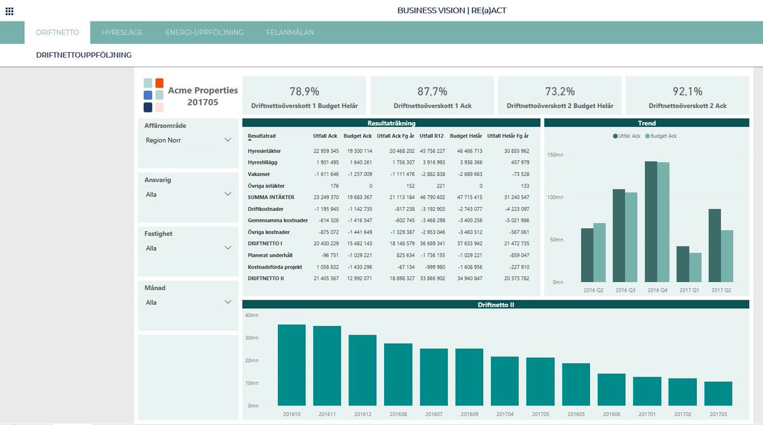This screenshot has height=425, width=763.
Task: Click the value 21 405 567 in DRIFTNETTO II row
Action: [326, 278]
